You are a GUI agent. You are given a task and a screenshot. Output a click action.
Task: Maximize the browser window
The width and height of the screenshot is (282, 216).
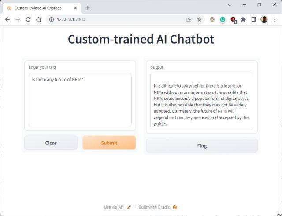[259, 5]
